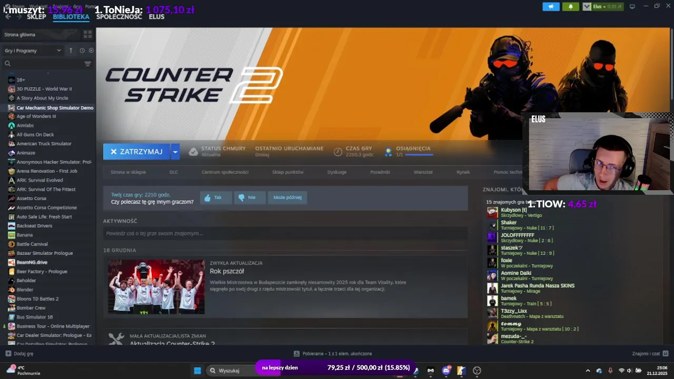Open Sklep punktów tab

pyautogui.click(x=288, y=172)
